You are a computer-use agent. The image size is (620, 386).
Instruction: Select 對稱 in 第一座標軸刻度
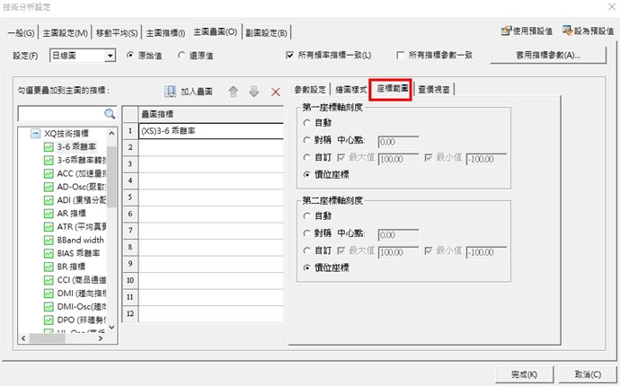click(x=306, y=140)
